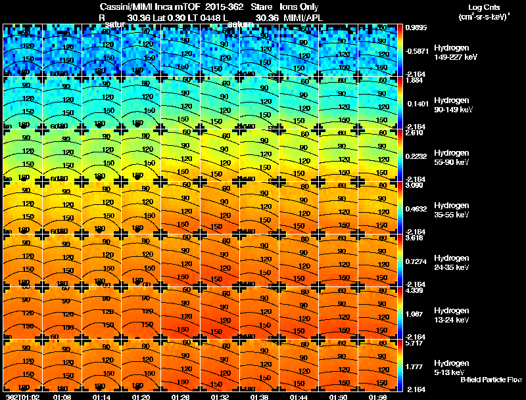Select the color bar beside Hydrogen 149-227 keV
The width and height of the screenshot is (526, 400).
[400, 50]
